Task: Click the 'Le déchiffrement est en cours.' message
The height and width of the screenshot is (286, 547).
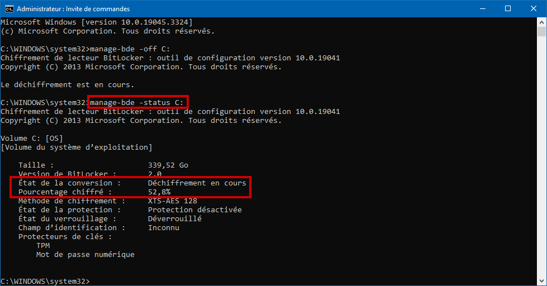Action: [x=68, y=85]
